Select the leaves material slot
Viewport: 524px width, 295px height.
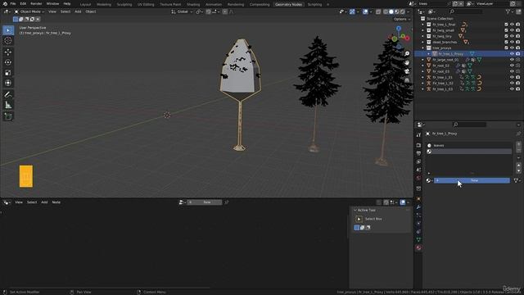469,146
